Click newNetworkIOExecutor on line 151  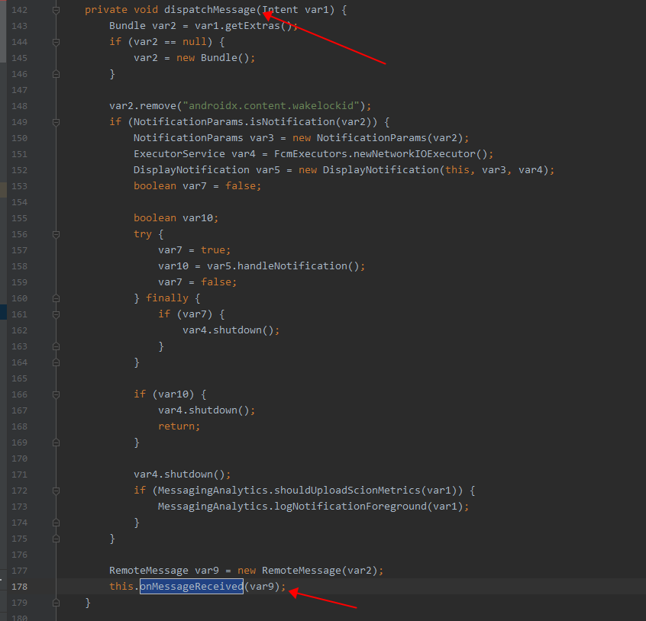[414, 154]
